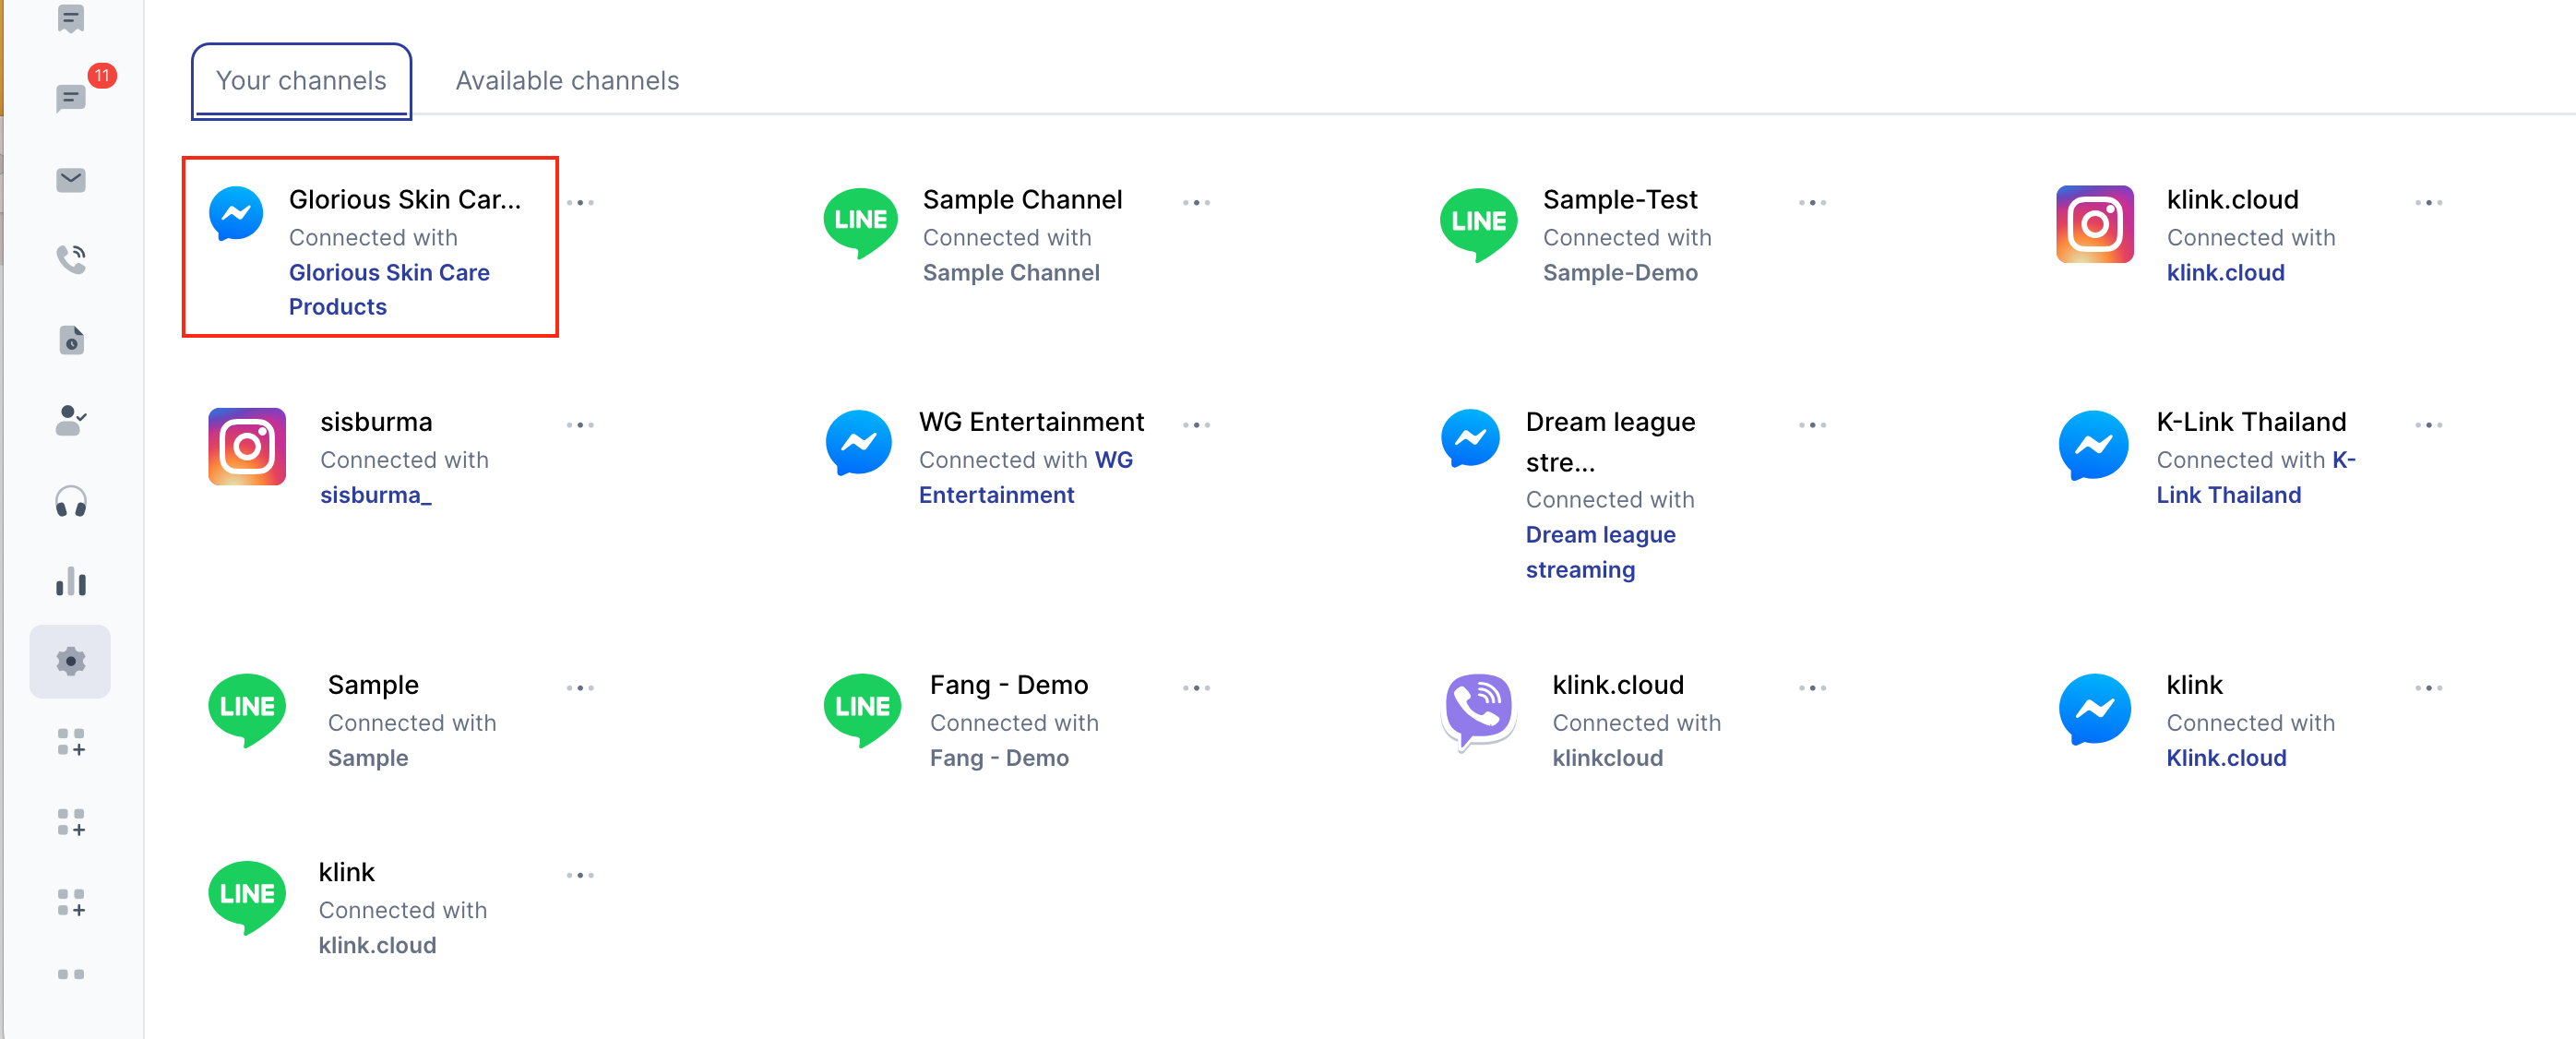Screen dimensions: 2576x1039
Task: Click the settings gear sidebar icon
Action: pyautogui.click(x=71, y=662)
